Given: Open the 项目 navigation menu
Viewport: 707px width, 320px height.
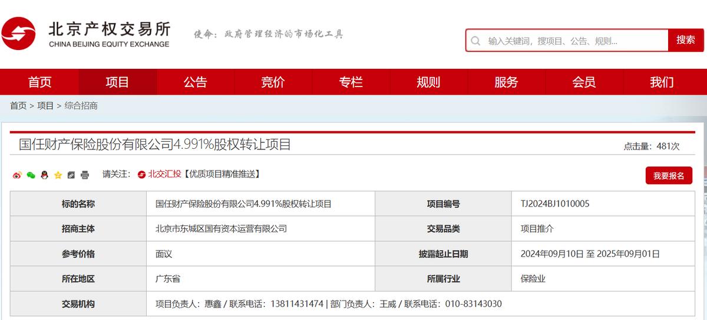Looking at the screenshot, I should pos(117,82).
